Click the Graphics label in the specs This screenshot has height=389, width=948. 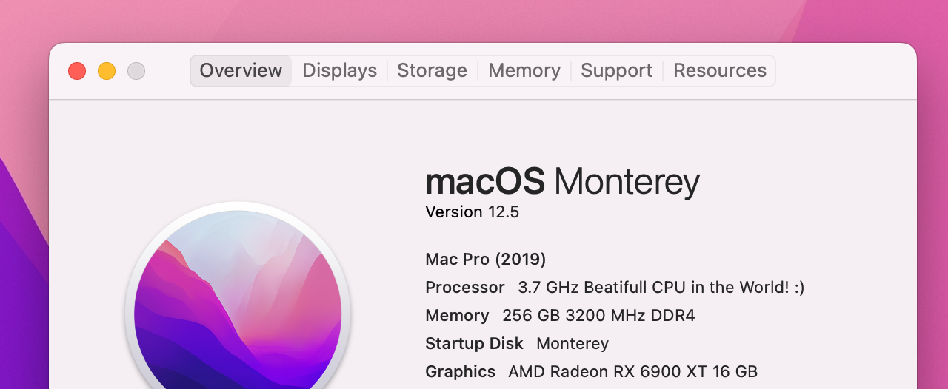[460, 372]
